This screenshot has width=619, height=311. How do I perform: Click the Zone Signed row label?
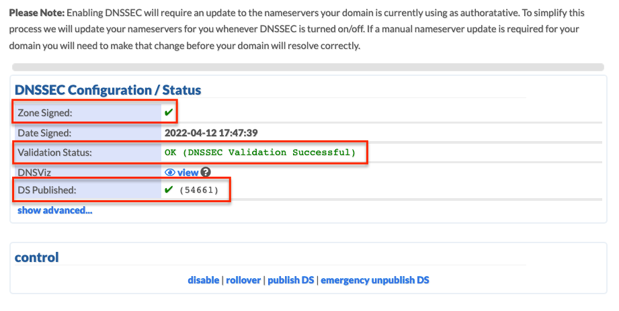pos(45,113)
